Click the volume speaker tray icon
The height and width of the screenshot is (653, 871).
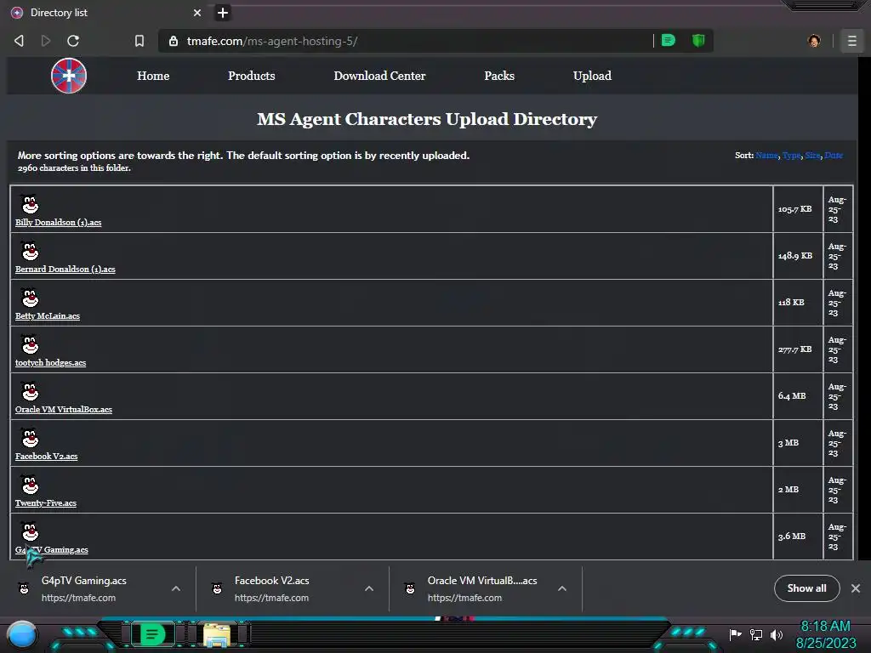(776, 634)
